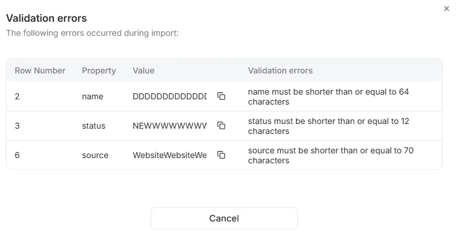Click the NEWWWWWWW value cell
Screen dimensions: 456x235
pyautogui.click(x=169, y=126)
